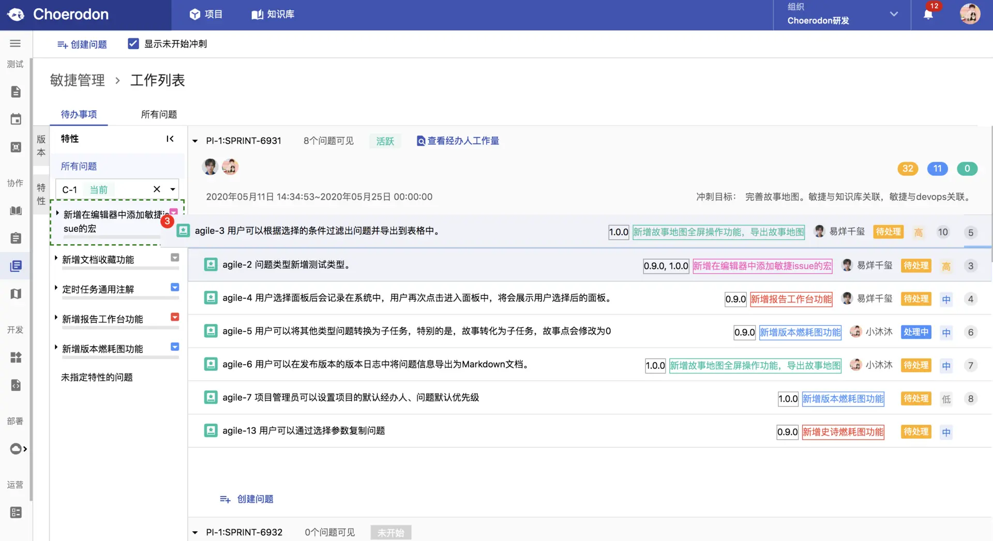This screenshot has height=541, width=993.
Task: Toggle expansion of feature 新增文档收藏功能
Action: point(56,259)
